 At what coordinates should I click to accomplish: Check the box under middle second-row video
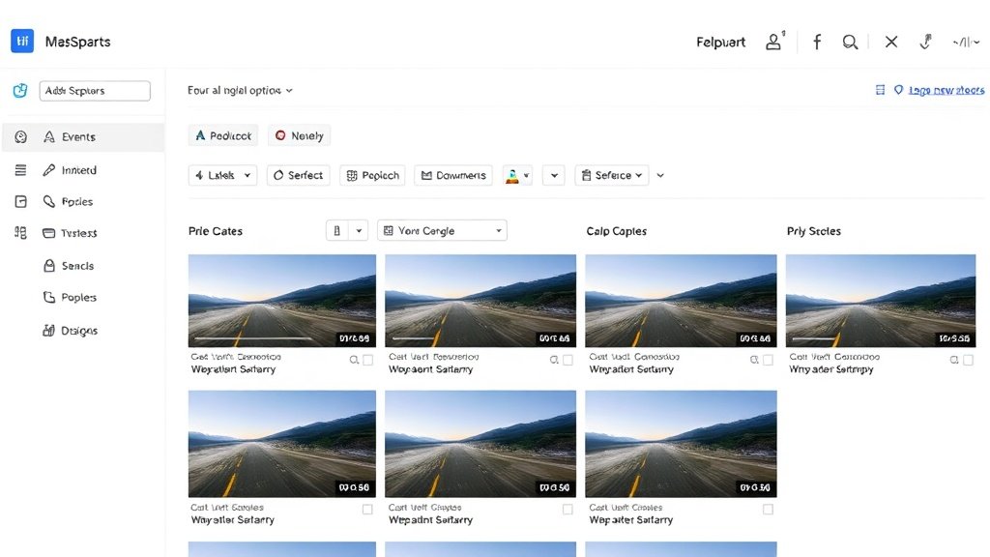pyautogui.click(x=568, y=509)
